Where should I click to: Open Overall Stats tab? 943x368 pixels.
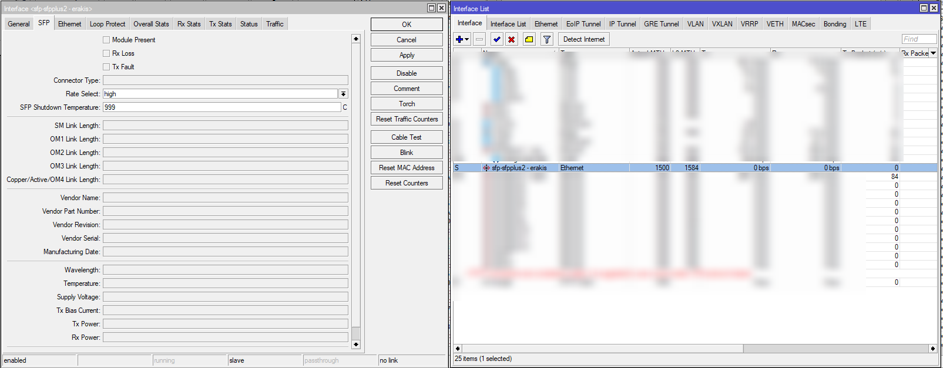coord(151,24)
